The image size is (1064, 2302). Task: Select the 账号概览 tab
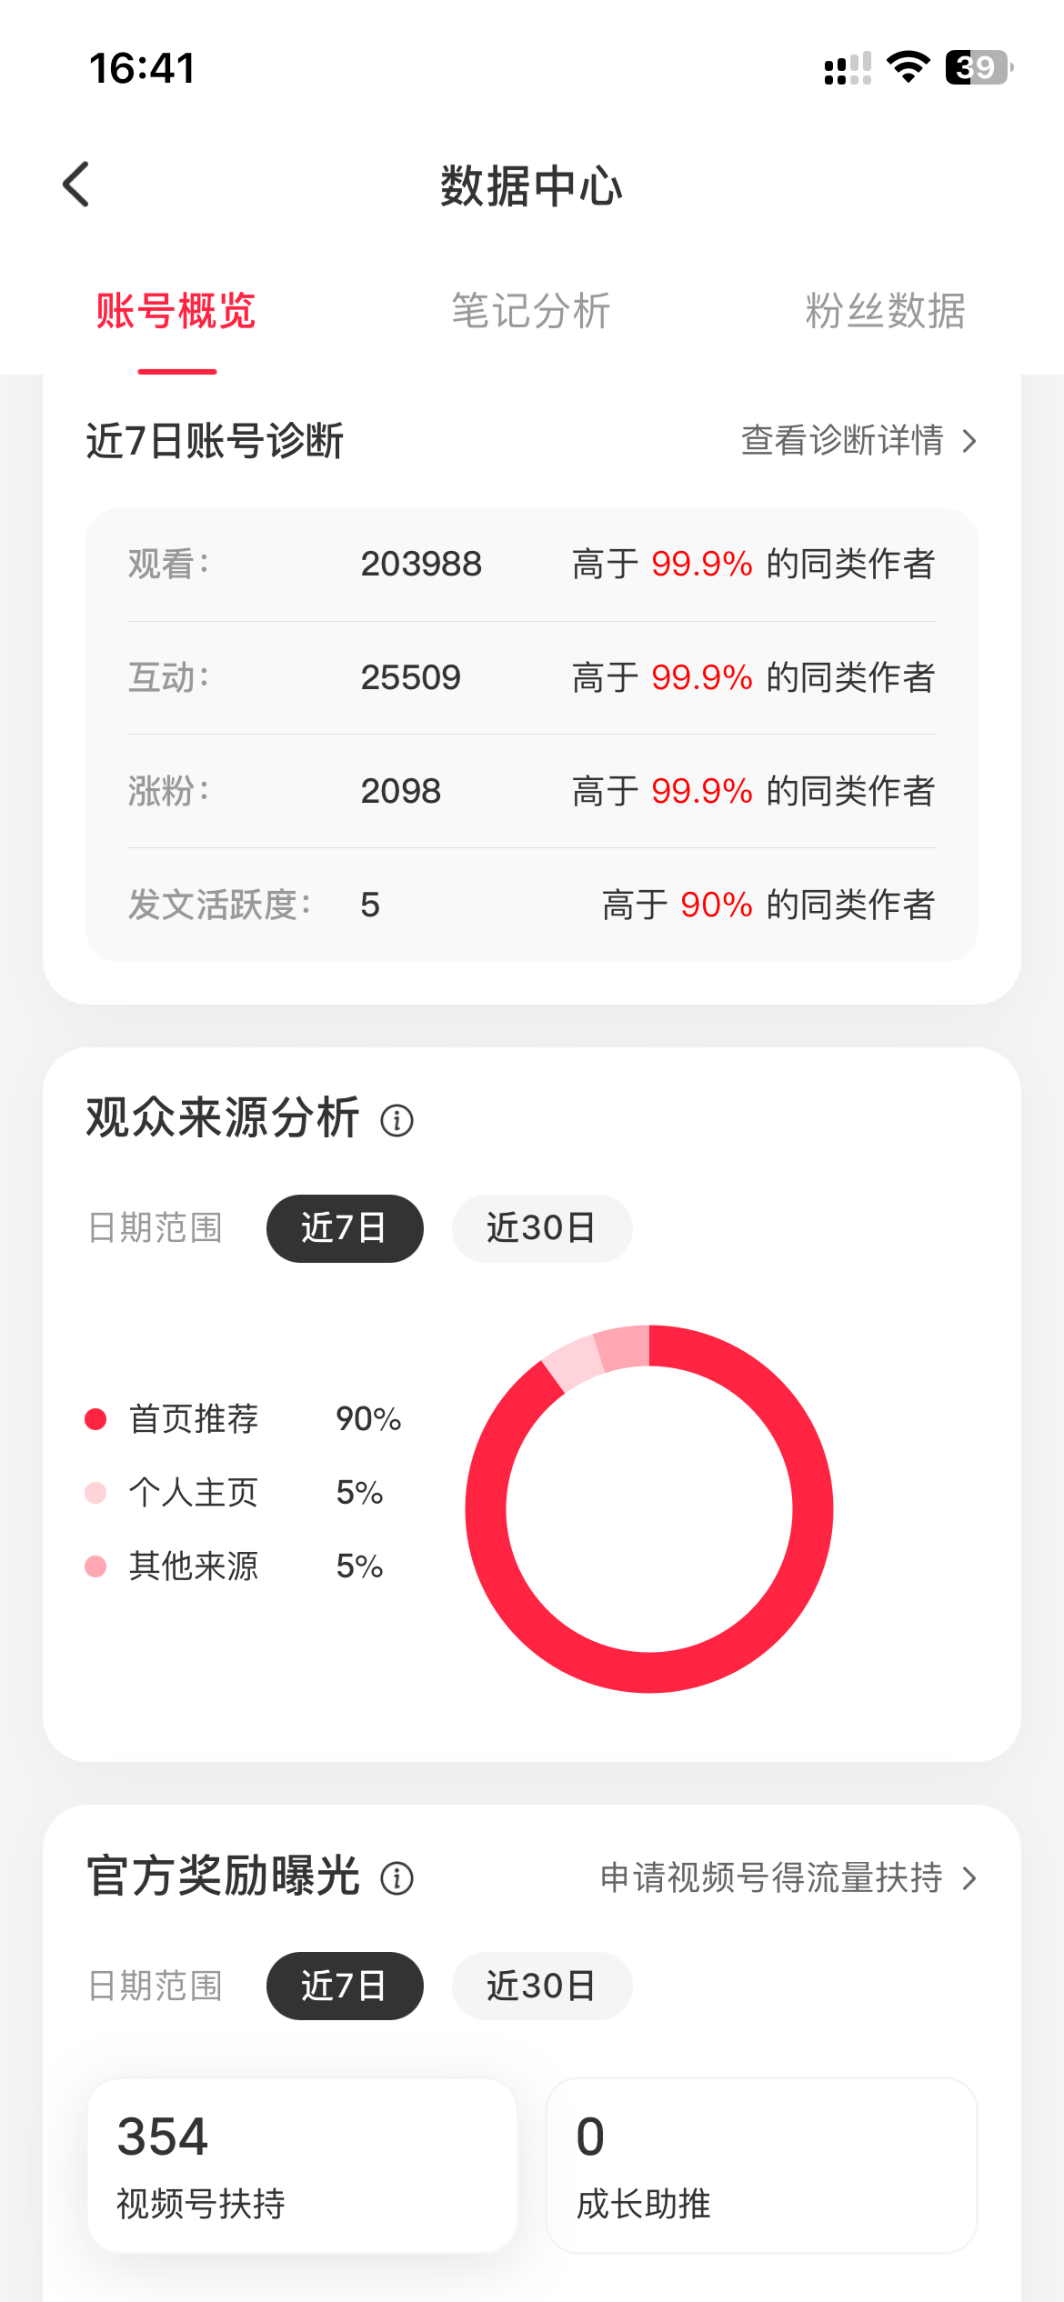176,311
